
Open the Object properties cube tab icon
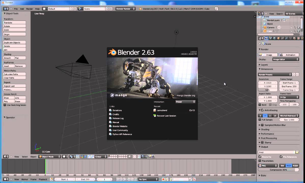tap(279, 38)
